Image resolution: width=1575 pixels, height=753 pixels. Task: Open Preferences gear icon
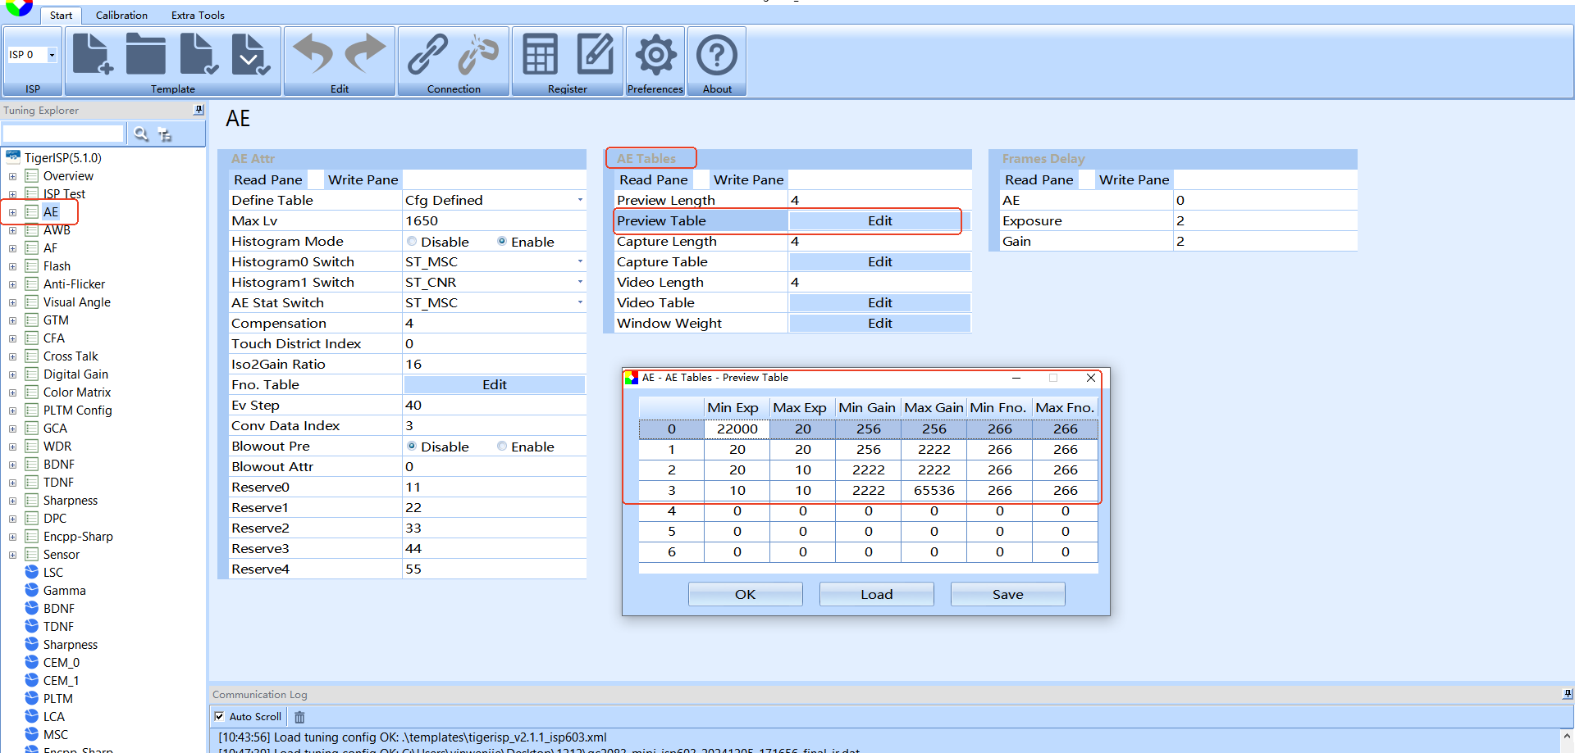point(655,55)
